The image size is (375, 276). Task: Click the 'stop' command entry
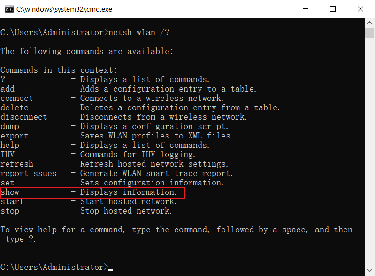pyautogui.click(x=10, y=211)
